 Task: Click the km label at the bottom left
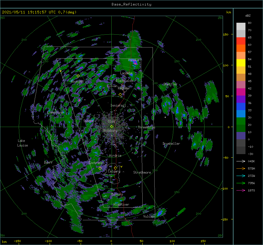coord(4,242)
